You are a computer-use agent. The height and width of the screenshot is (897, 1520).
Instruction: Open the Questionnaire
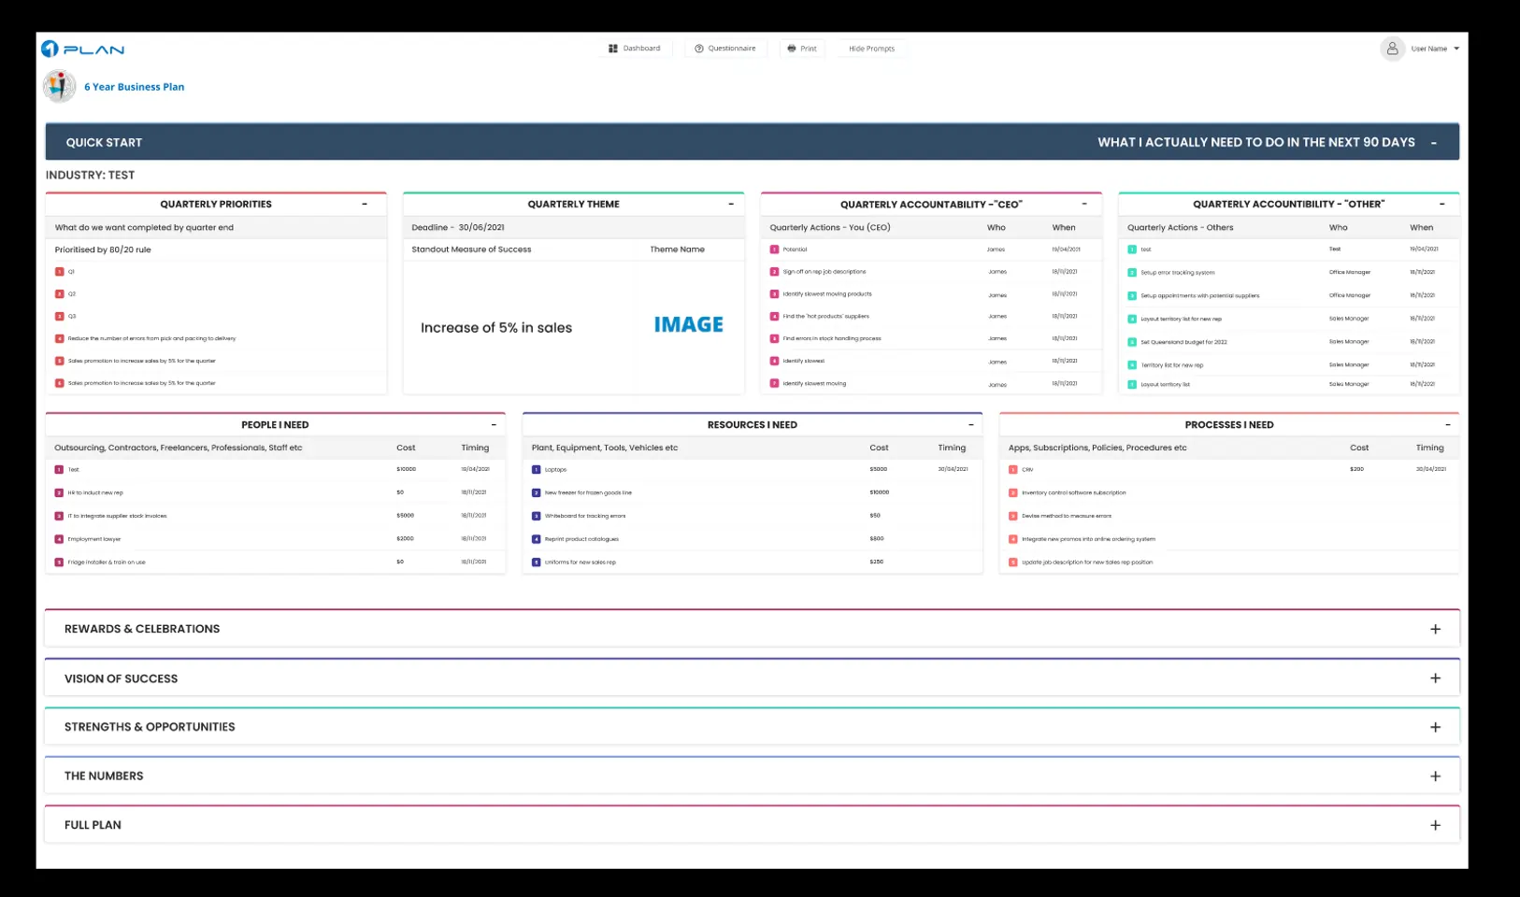(725, 49)
